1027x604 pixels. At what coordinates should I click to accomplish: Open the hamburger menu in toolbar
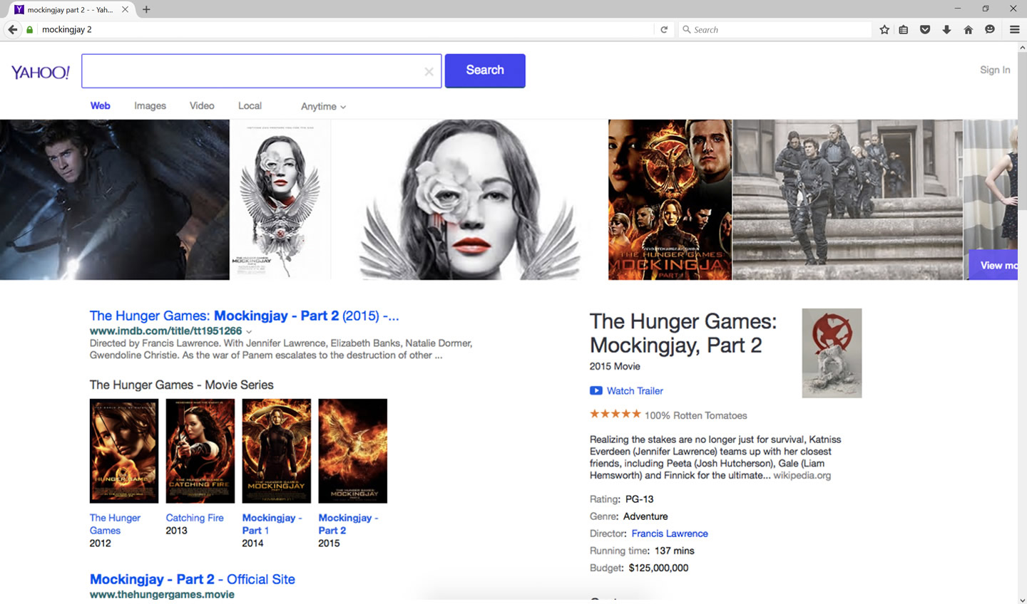coord(1014,29)
